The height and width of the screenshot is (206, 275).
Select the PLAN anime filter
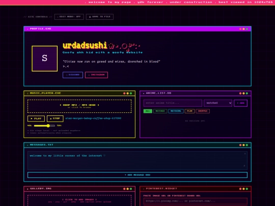[189, 111]
